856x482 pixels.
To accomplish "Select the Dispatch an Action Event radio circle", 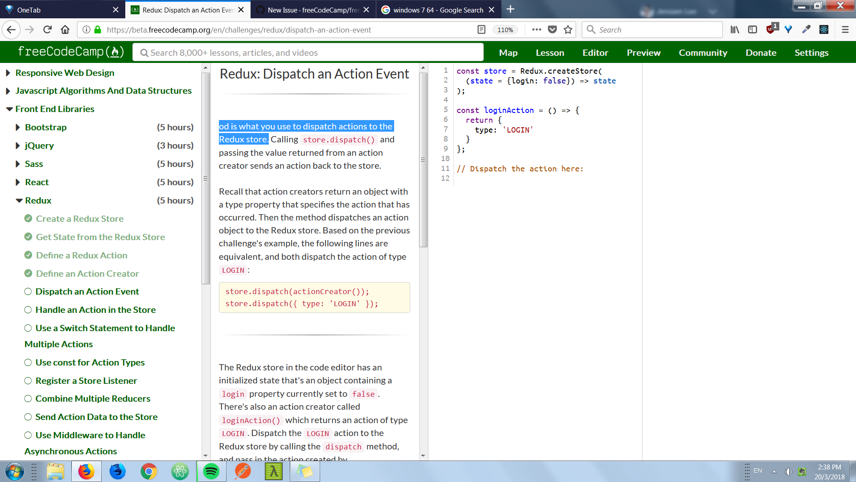I will (28, 291).
